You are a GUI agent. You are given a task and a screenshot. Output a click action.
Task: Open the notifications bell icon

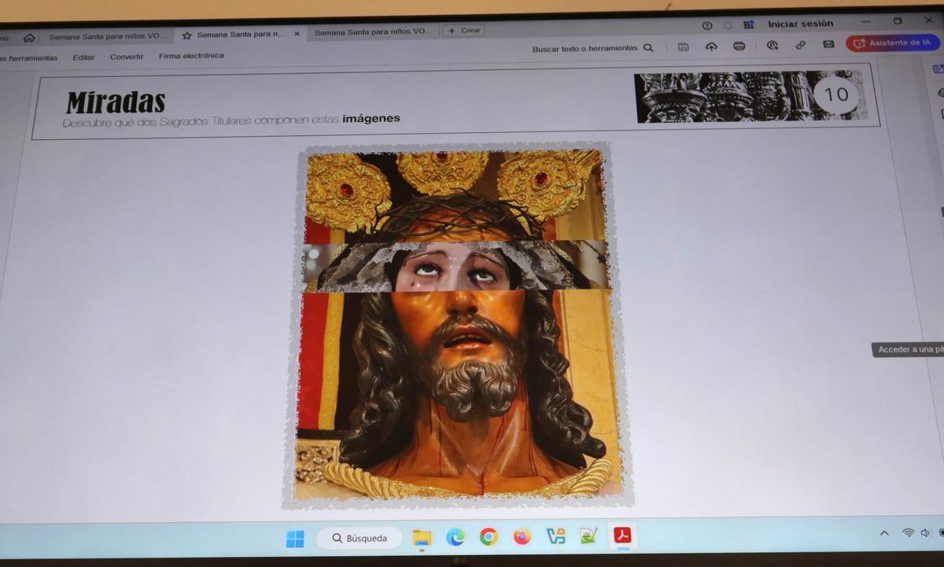(728, 25)
